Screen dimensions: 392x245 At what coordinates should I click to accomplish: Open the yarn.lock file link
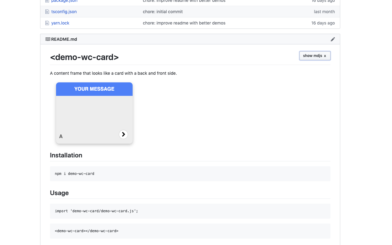point(60,23)
